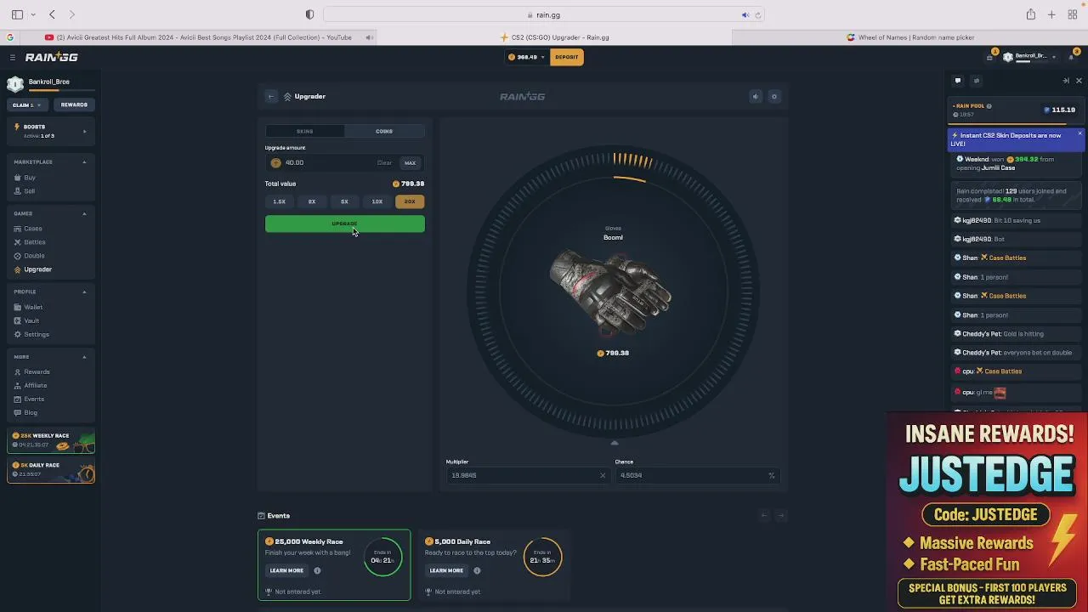
Task: Collapse the Profile section
Action: [84, 292]
